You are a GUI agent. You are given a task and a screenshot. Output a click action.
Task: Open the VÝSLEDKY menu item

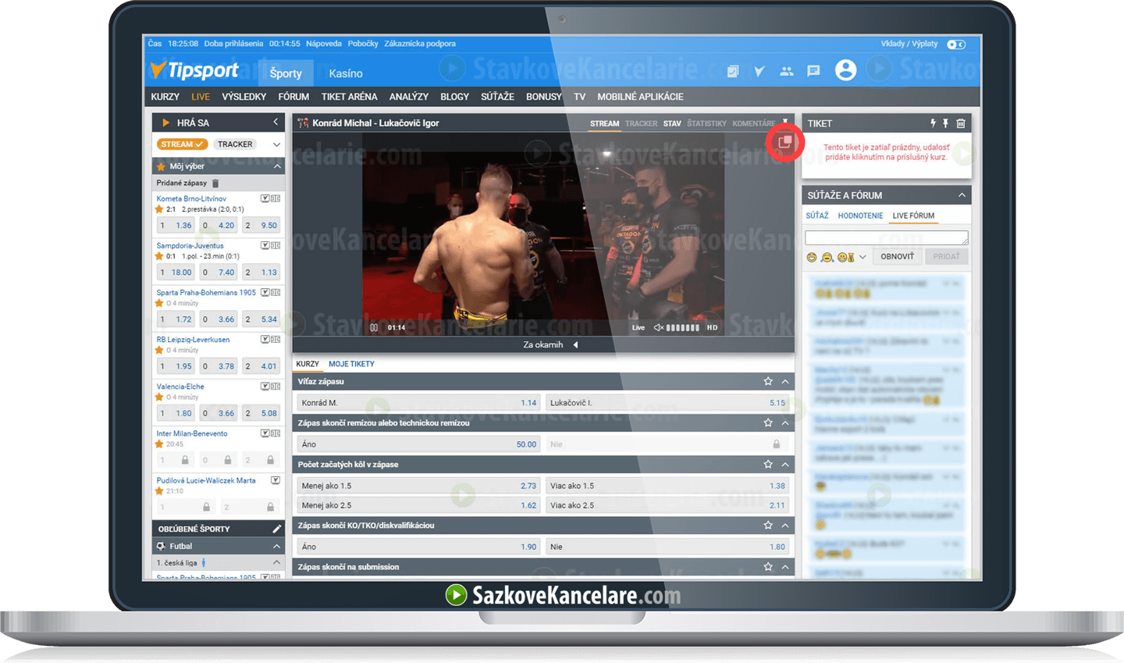(x=244, y=97)
